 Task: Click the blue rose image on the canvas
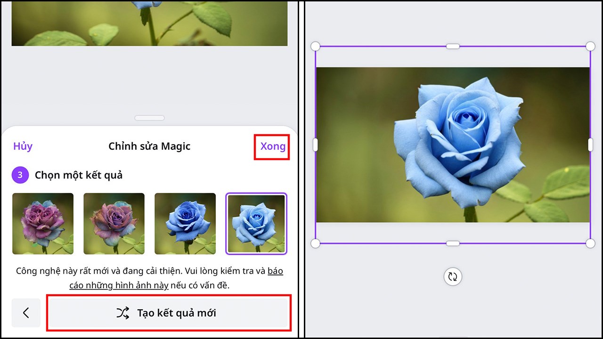point(452,144)
